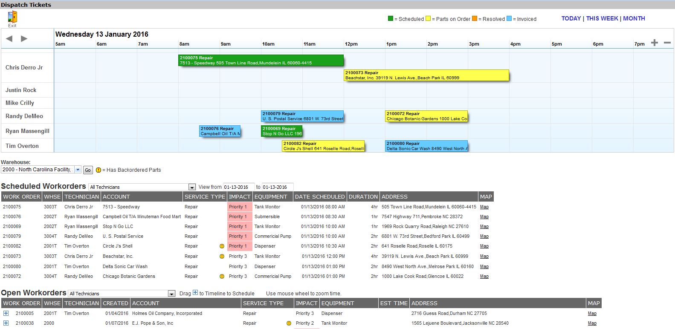The image size is (675, 329).
Task: Click backordered parts icon for order 2100038
Action: (289, 323)
